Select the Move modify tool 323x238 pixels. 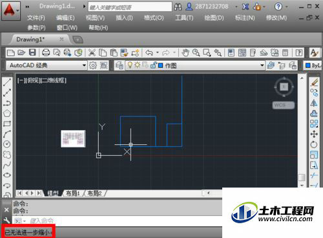pyautogui.click(x=314, y=134)
